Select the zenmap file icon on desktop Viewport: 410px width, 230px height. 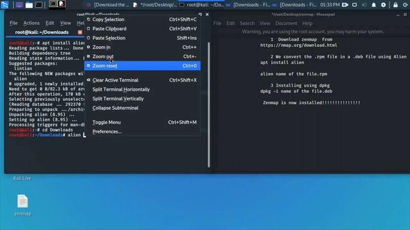pyautogui.click(x=22, y=201)
